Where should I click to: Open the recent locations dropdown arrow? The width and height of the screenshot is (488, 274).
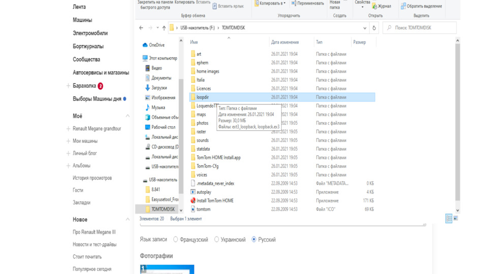click(x=158, y=28)
